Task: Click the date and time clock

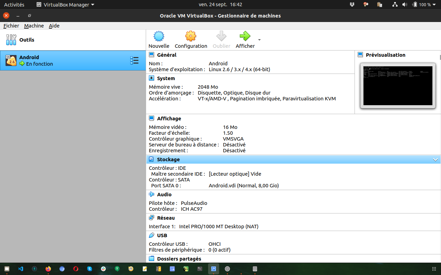Action: click(220, 4)
